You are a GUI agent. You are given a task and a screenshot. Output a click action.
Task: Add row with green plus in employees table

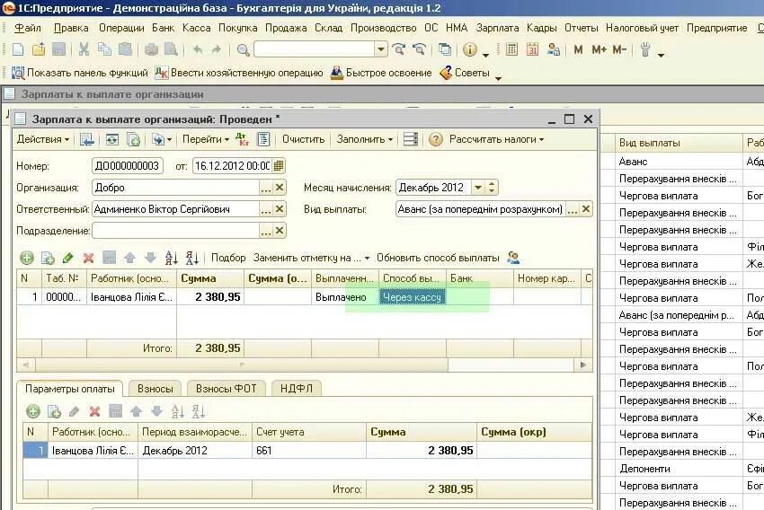(27, 258)
